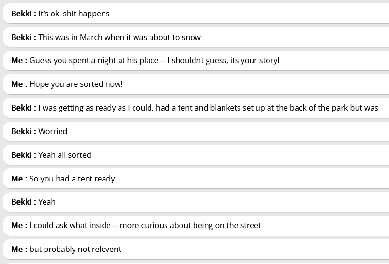This screenshot has height=264, width=389.
Task: Click the Bekki name on the "shit happens" message
Action: click(x=21, y=14)
